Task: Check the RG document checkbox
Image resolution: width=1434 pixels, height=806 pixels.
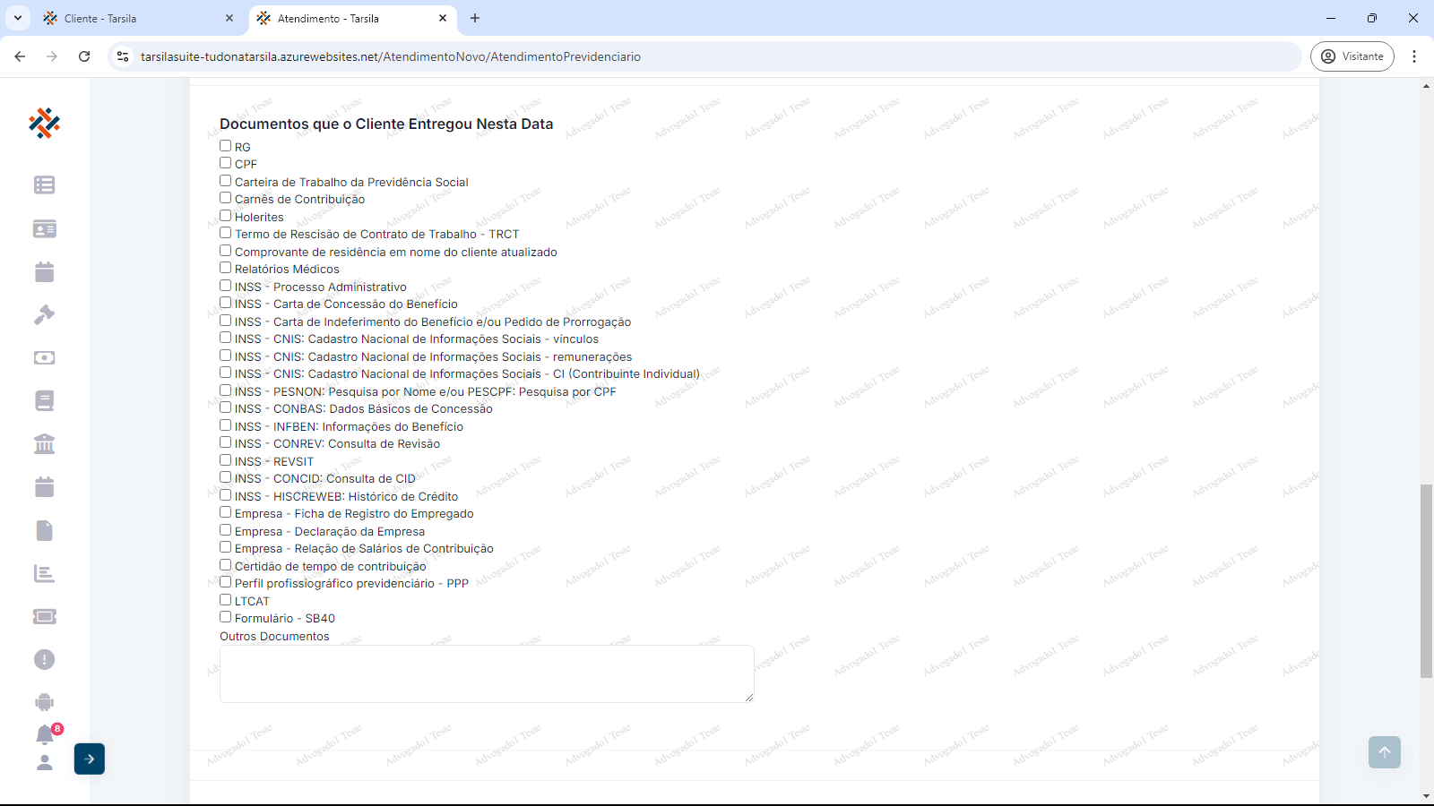Action: click(x=226, y=146)
